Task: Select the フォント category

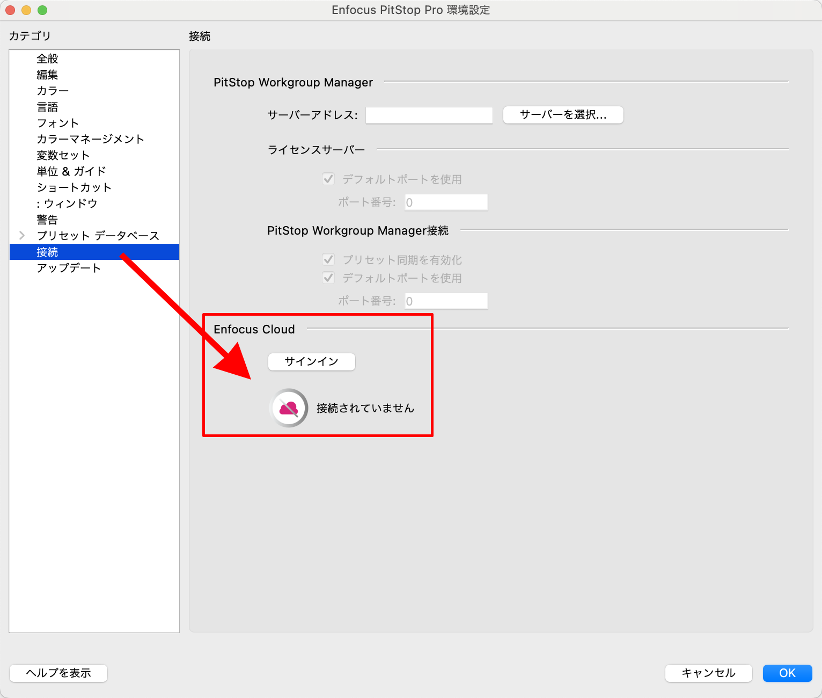Action: [94, 123]
